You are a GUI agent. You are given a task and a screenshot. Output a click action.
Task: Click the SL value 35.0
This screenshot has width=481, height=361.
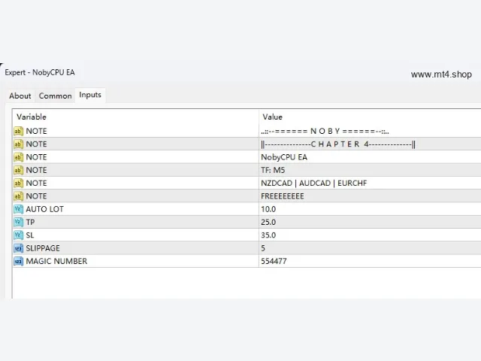pyautogui.click(x=268, y=235)
